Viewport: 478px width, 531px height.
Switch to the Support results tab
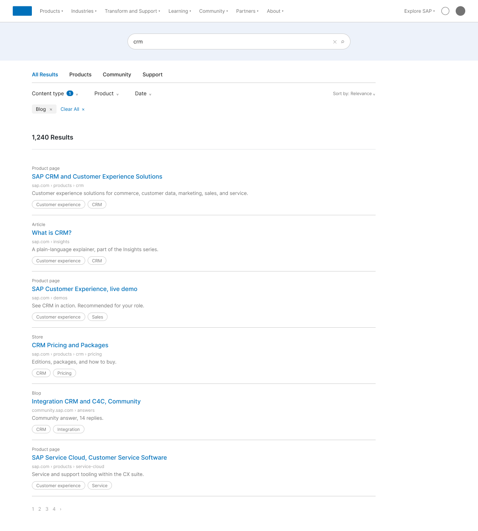[153, 75]
